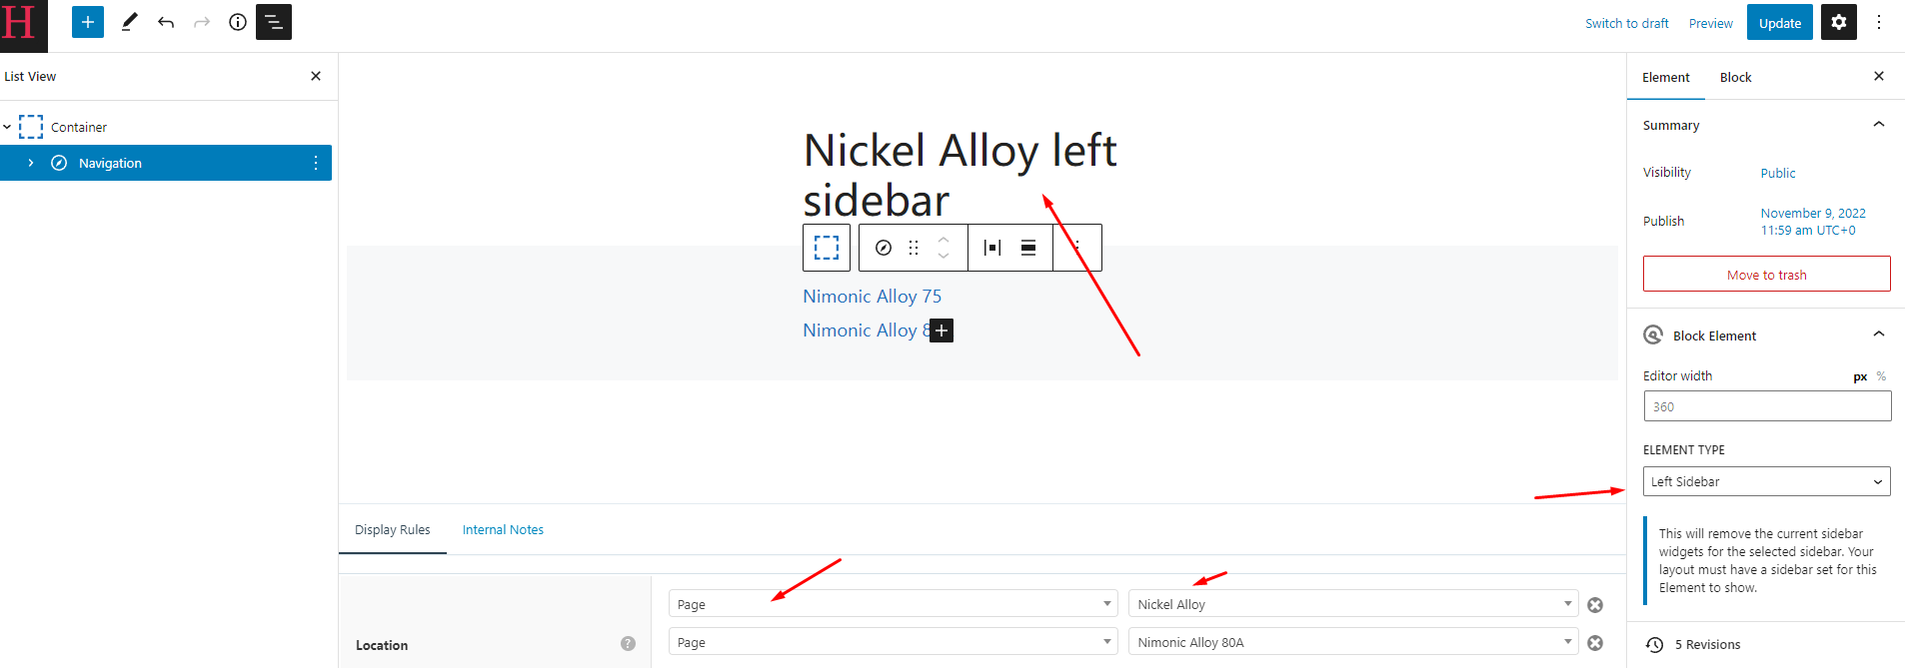Change the item justification in block toolbar
Viewport: 1905px width, 668px height.
coord(992,248)
